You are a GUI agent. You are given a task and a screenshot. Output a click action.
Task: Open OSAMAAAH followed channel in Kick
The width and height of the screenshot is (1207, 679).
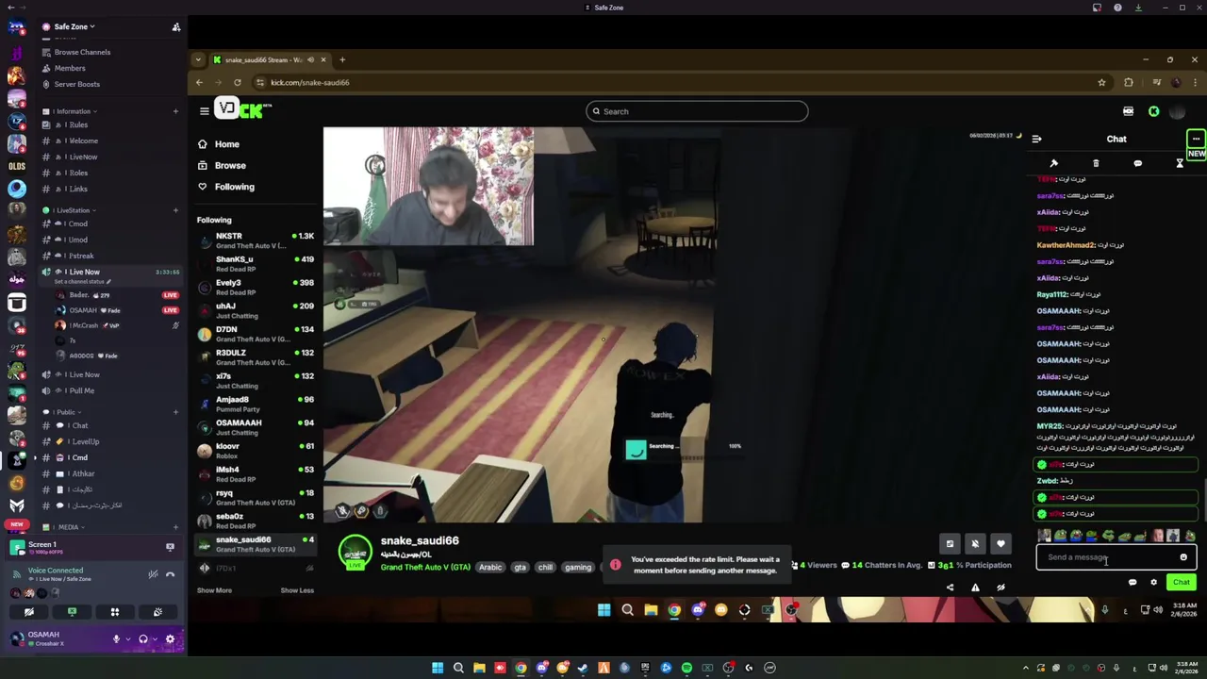pos(255,427)
